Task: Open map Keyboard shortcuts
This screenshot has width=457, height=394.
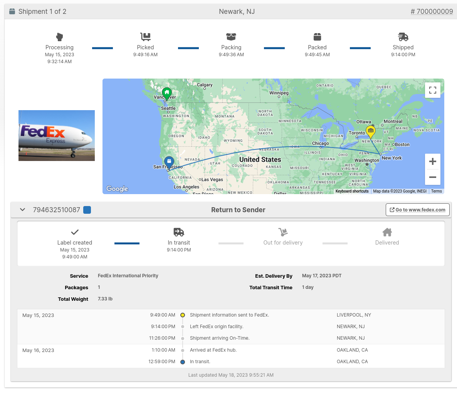Action: 352,191
